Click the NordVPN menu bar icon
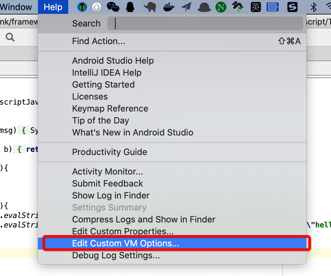The width and height of the screenshot is (331, 276). coord(221,7)
